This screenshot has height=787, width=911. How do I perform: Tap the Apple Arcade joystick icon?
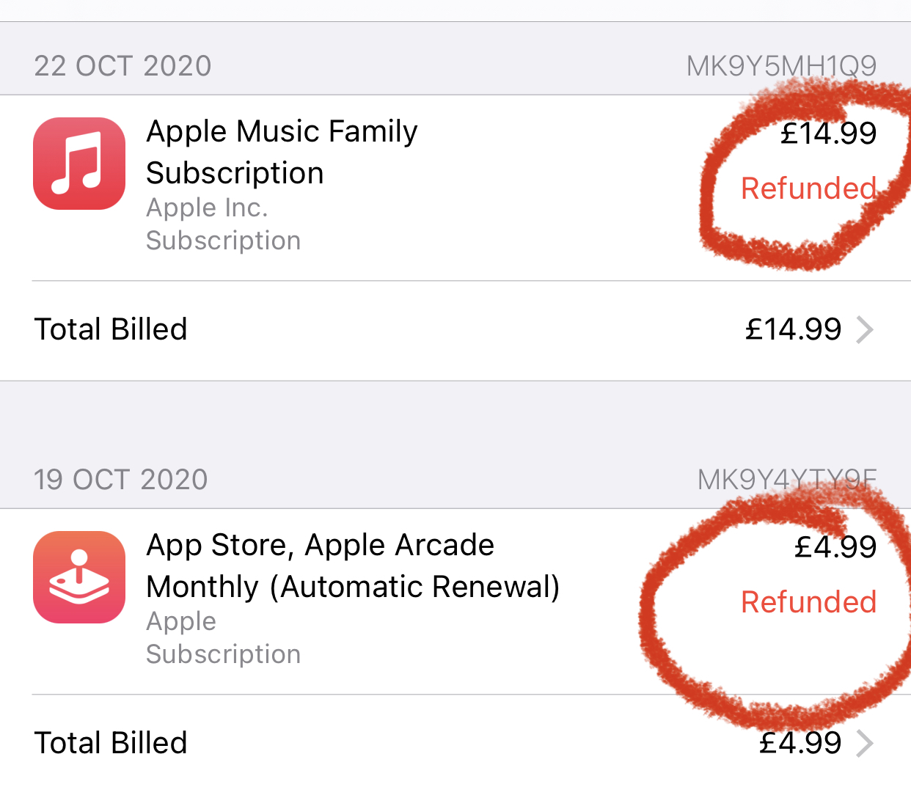coord(79,577)
